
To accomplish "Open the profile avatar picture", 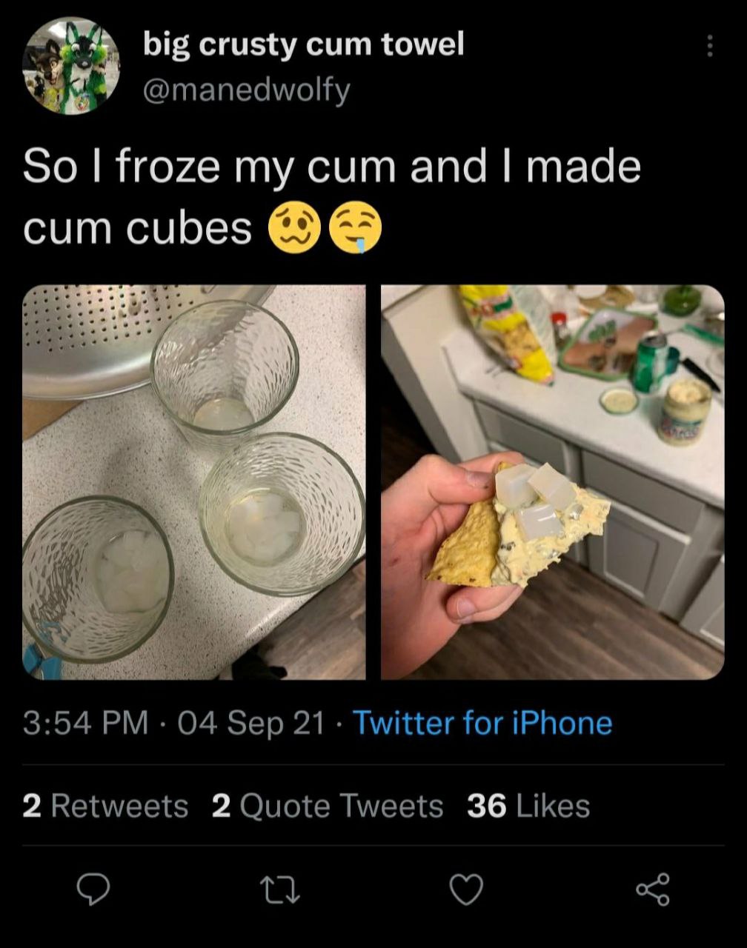I will [71, 66].
